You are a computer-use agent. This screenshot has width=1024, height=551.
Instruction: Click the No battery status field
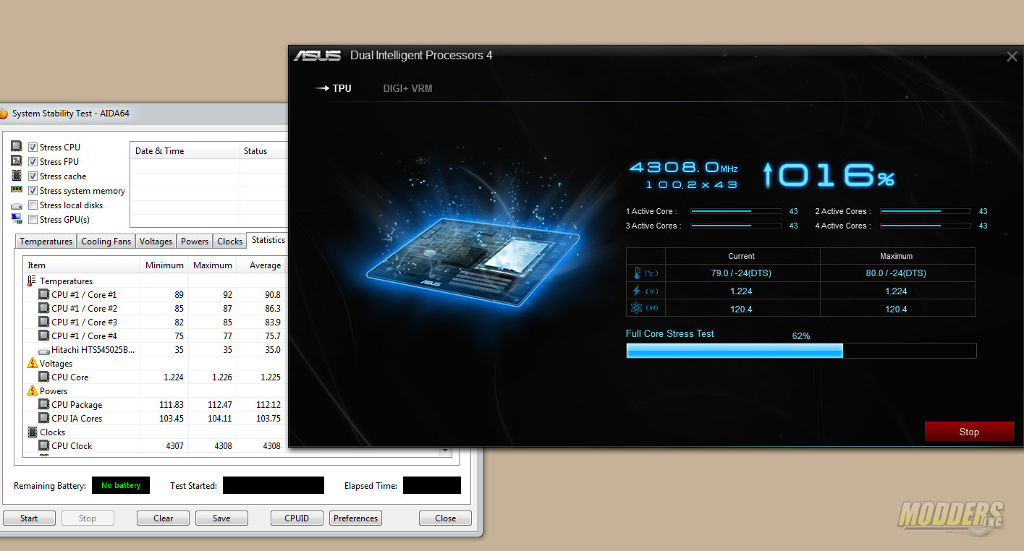click(x=121, y=485)
